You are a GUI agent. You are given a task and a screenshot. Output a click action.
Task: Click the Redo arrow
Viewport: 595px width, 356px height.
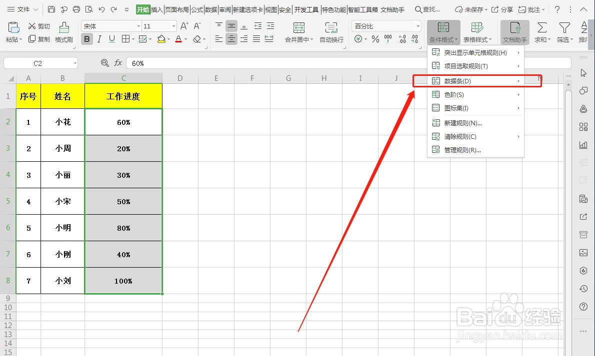tap(114, 9)
